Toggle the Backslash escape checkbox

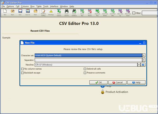pyautogui.click(x=22, y=73)
